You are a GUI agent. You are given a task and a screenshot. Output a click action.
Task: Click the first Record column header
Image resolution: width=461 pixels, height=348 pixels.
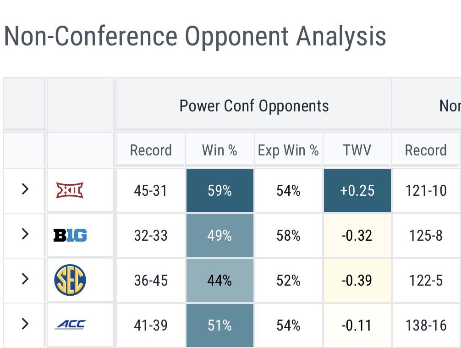pos(151,150)
